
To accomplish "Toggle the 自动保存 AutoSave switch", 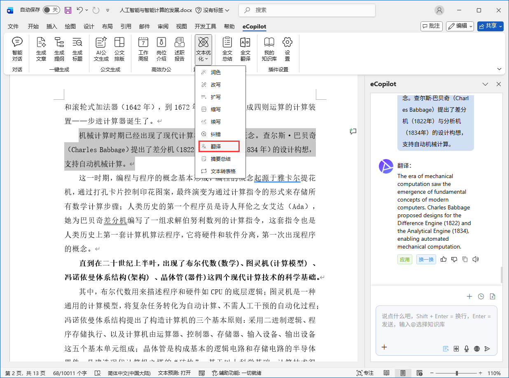I will 51,10.
